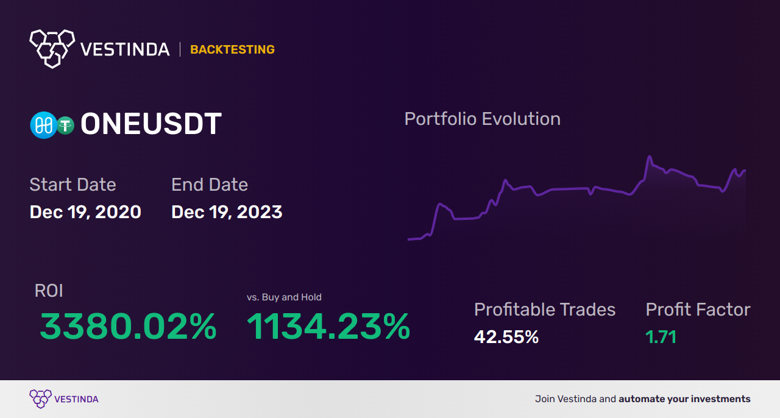Viewport: 780px width, 418px height.
Task: Click the 1.71 Profit Factor value
Action: pos(661,337)
